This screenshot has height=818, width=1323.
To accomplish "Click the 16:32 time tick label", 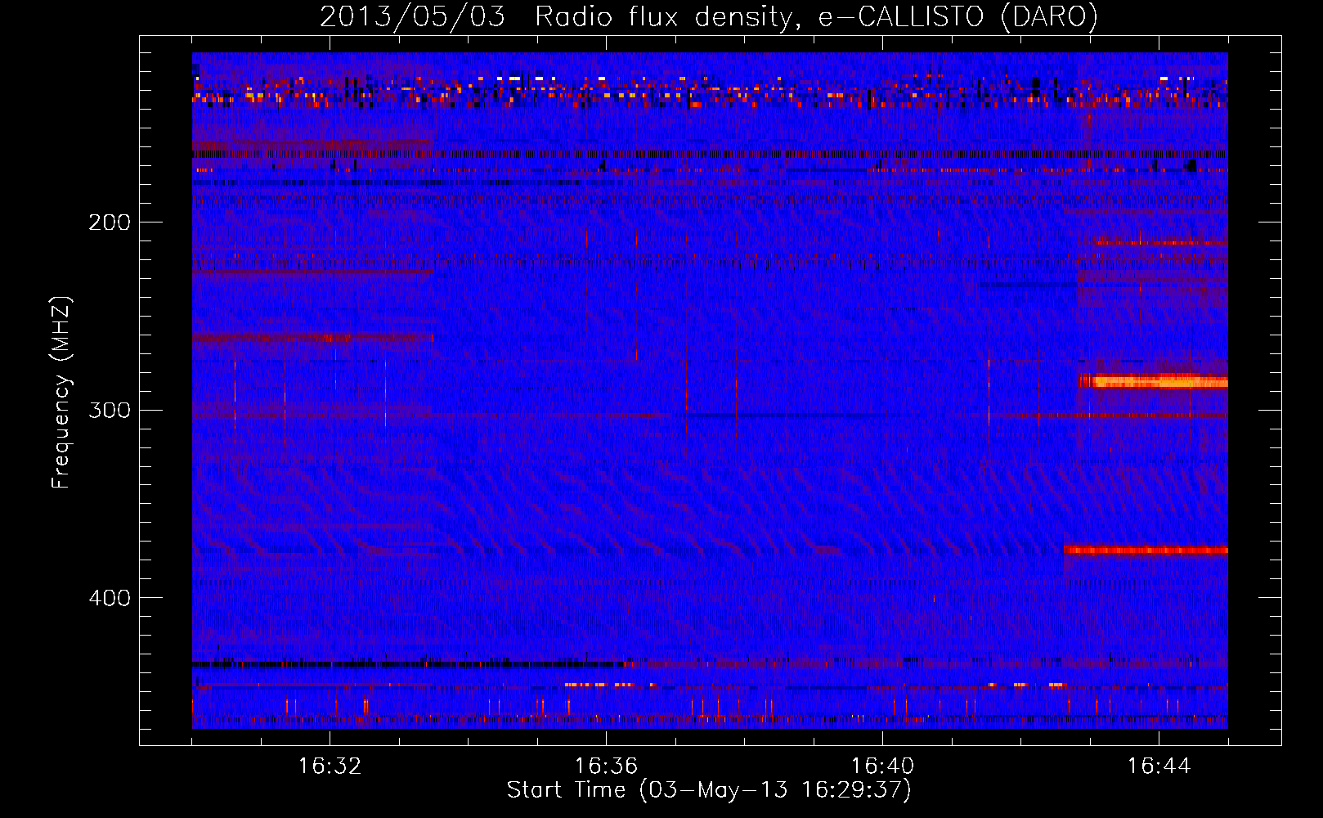I will tap(330, 766).
